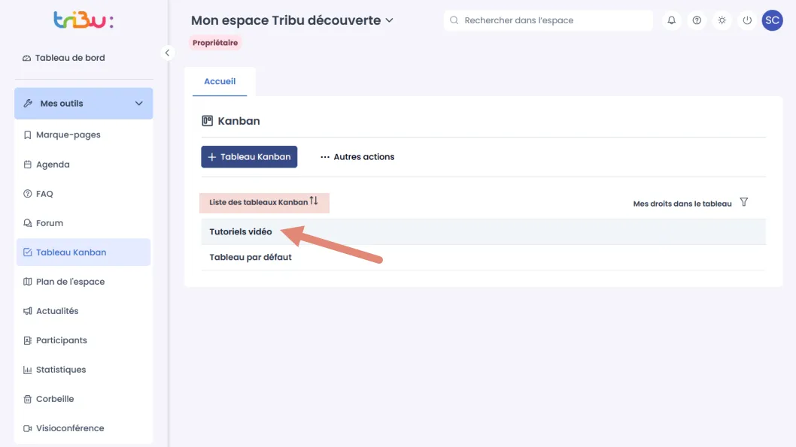Open the space title dropdown arrow
The height and width of the screenshot is (447, 796).
click(x=390, y=20)
